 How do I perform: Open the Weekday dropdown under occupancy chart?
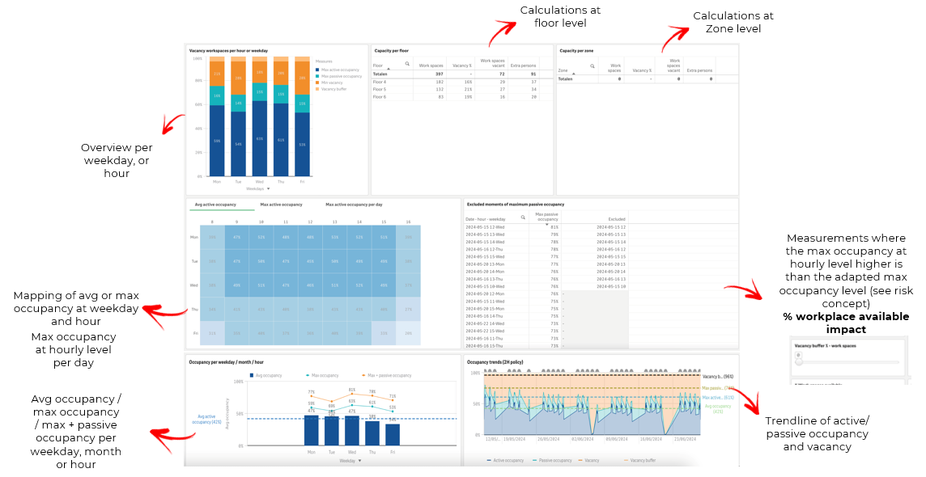(x=350, y=461)
